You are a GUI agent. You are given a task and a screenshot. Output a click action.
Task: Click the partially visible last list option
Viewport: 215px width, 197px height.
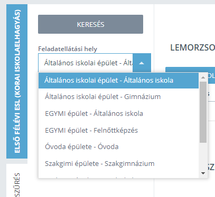[118, 176]
